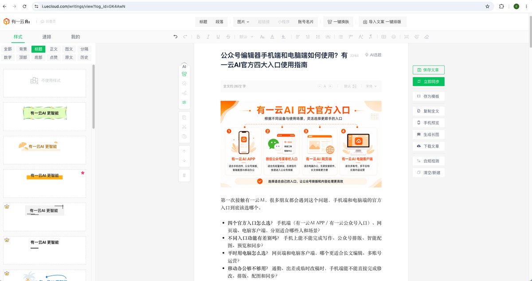Screen dimensions: 532x281
Task: Click the 账号名片 button
Action: [305, 22]
